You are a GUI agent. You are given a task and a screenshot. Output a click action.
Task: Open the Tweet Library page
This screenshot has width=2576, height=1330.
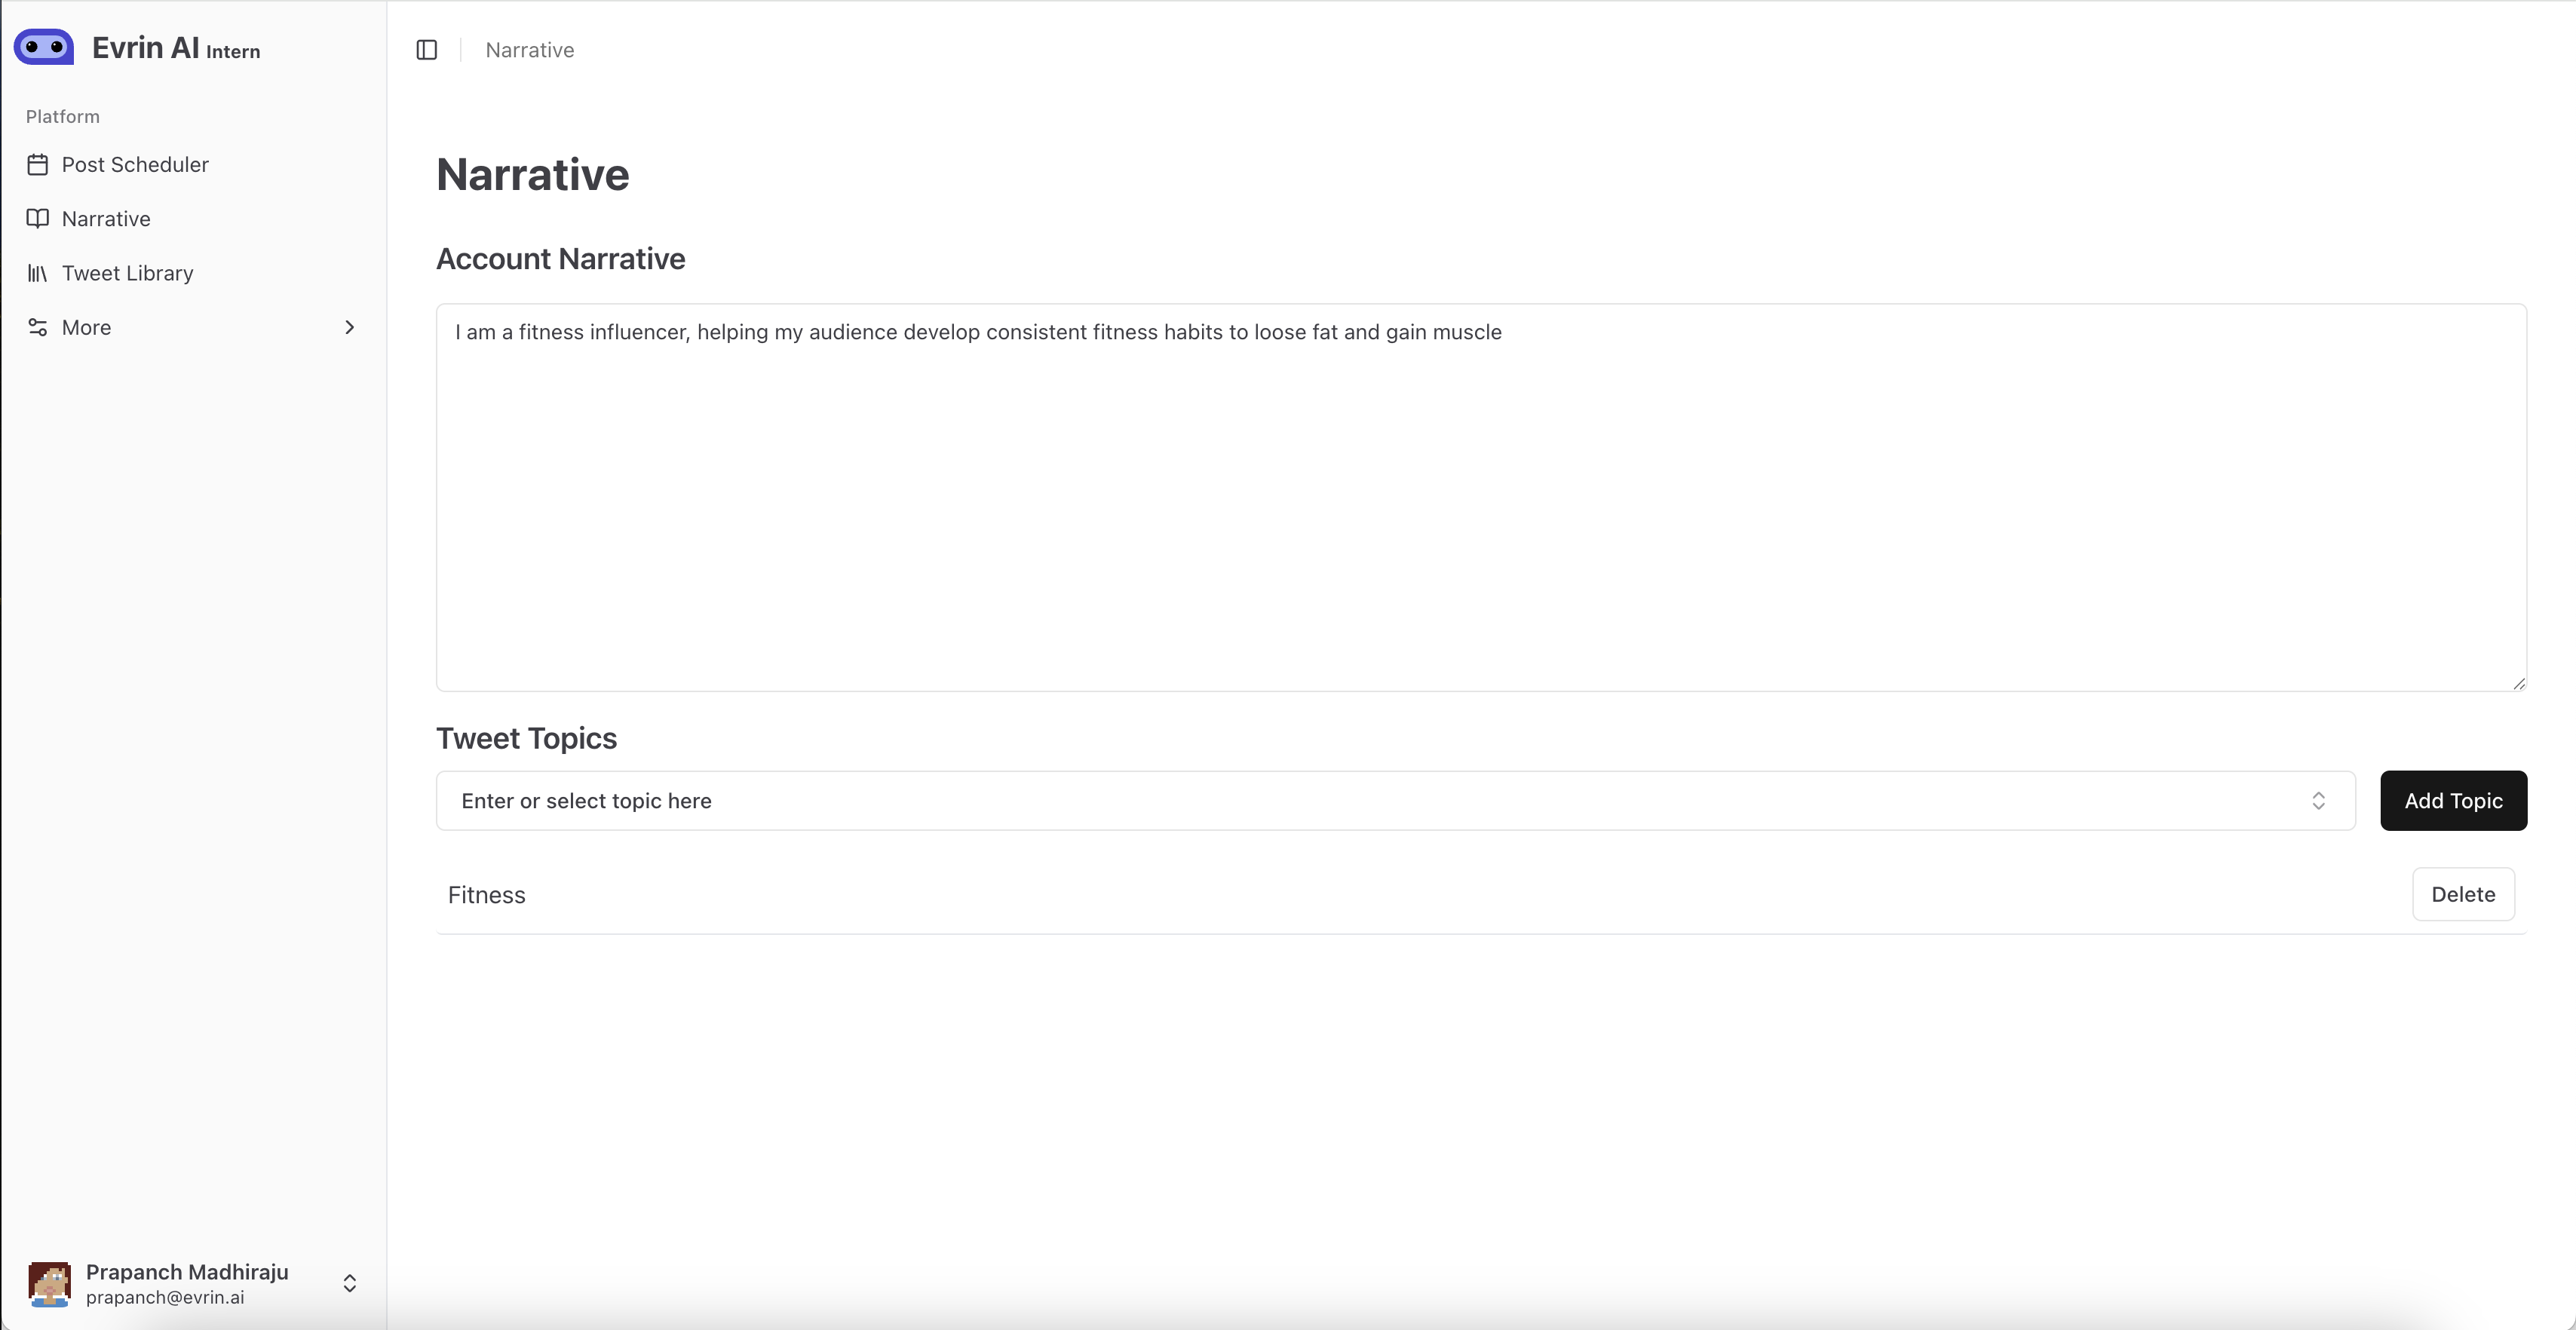127,273
